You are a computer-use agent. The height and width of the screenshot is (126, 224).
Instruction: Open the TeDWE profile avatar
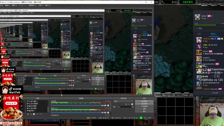(x=197, y=17)
